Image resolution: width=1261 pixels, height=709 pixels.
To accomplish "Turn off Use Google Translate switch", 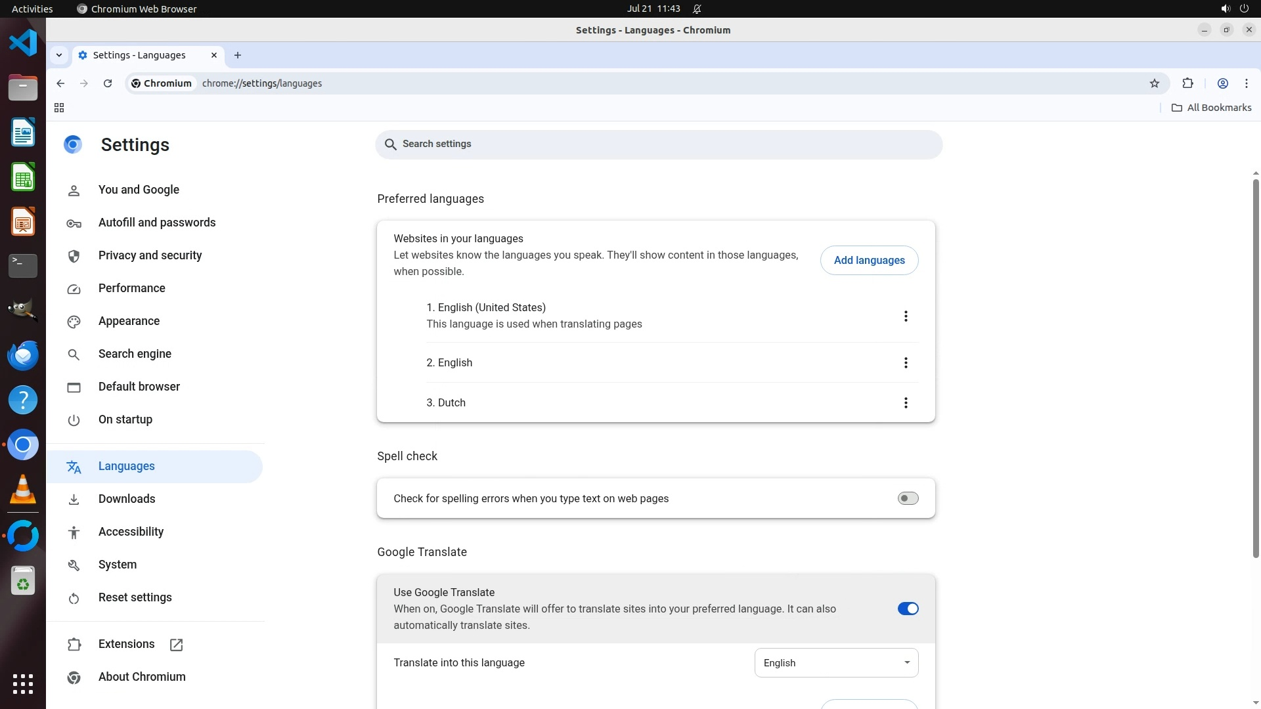I will pos(908,609).
